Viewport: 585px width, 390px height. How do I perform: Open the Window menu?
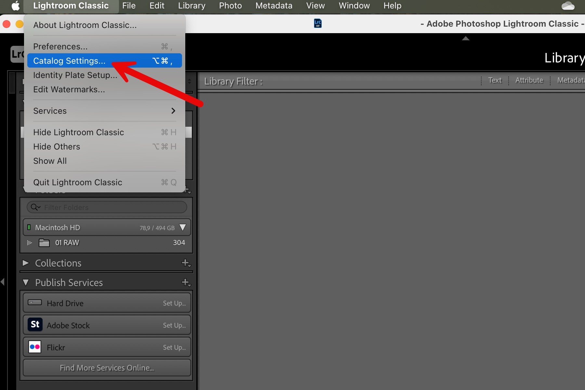(354, 6)
